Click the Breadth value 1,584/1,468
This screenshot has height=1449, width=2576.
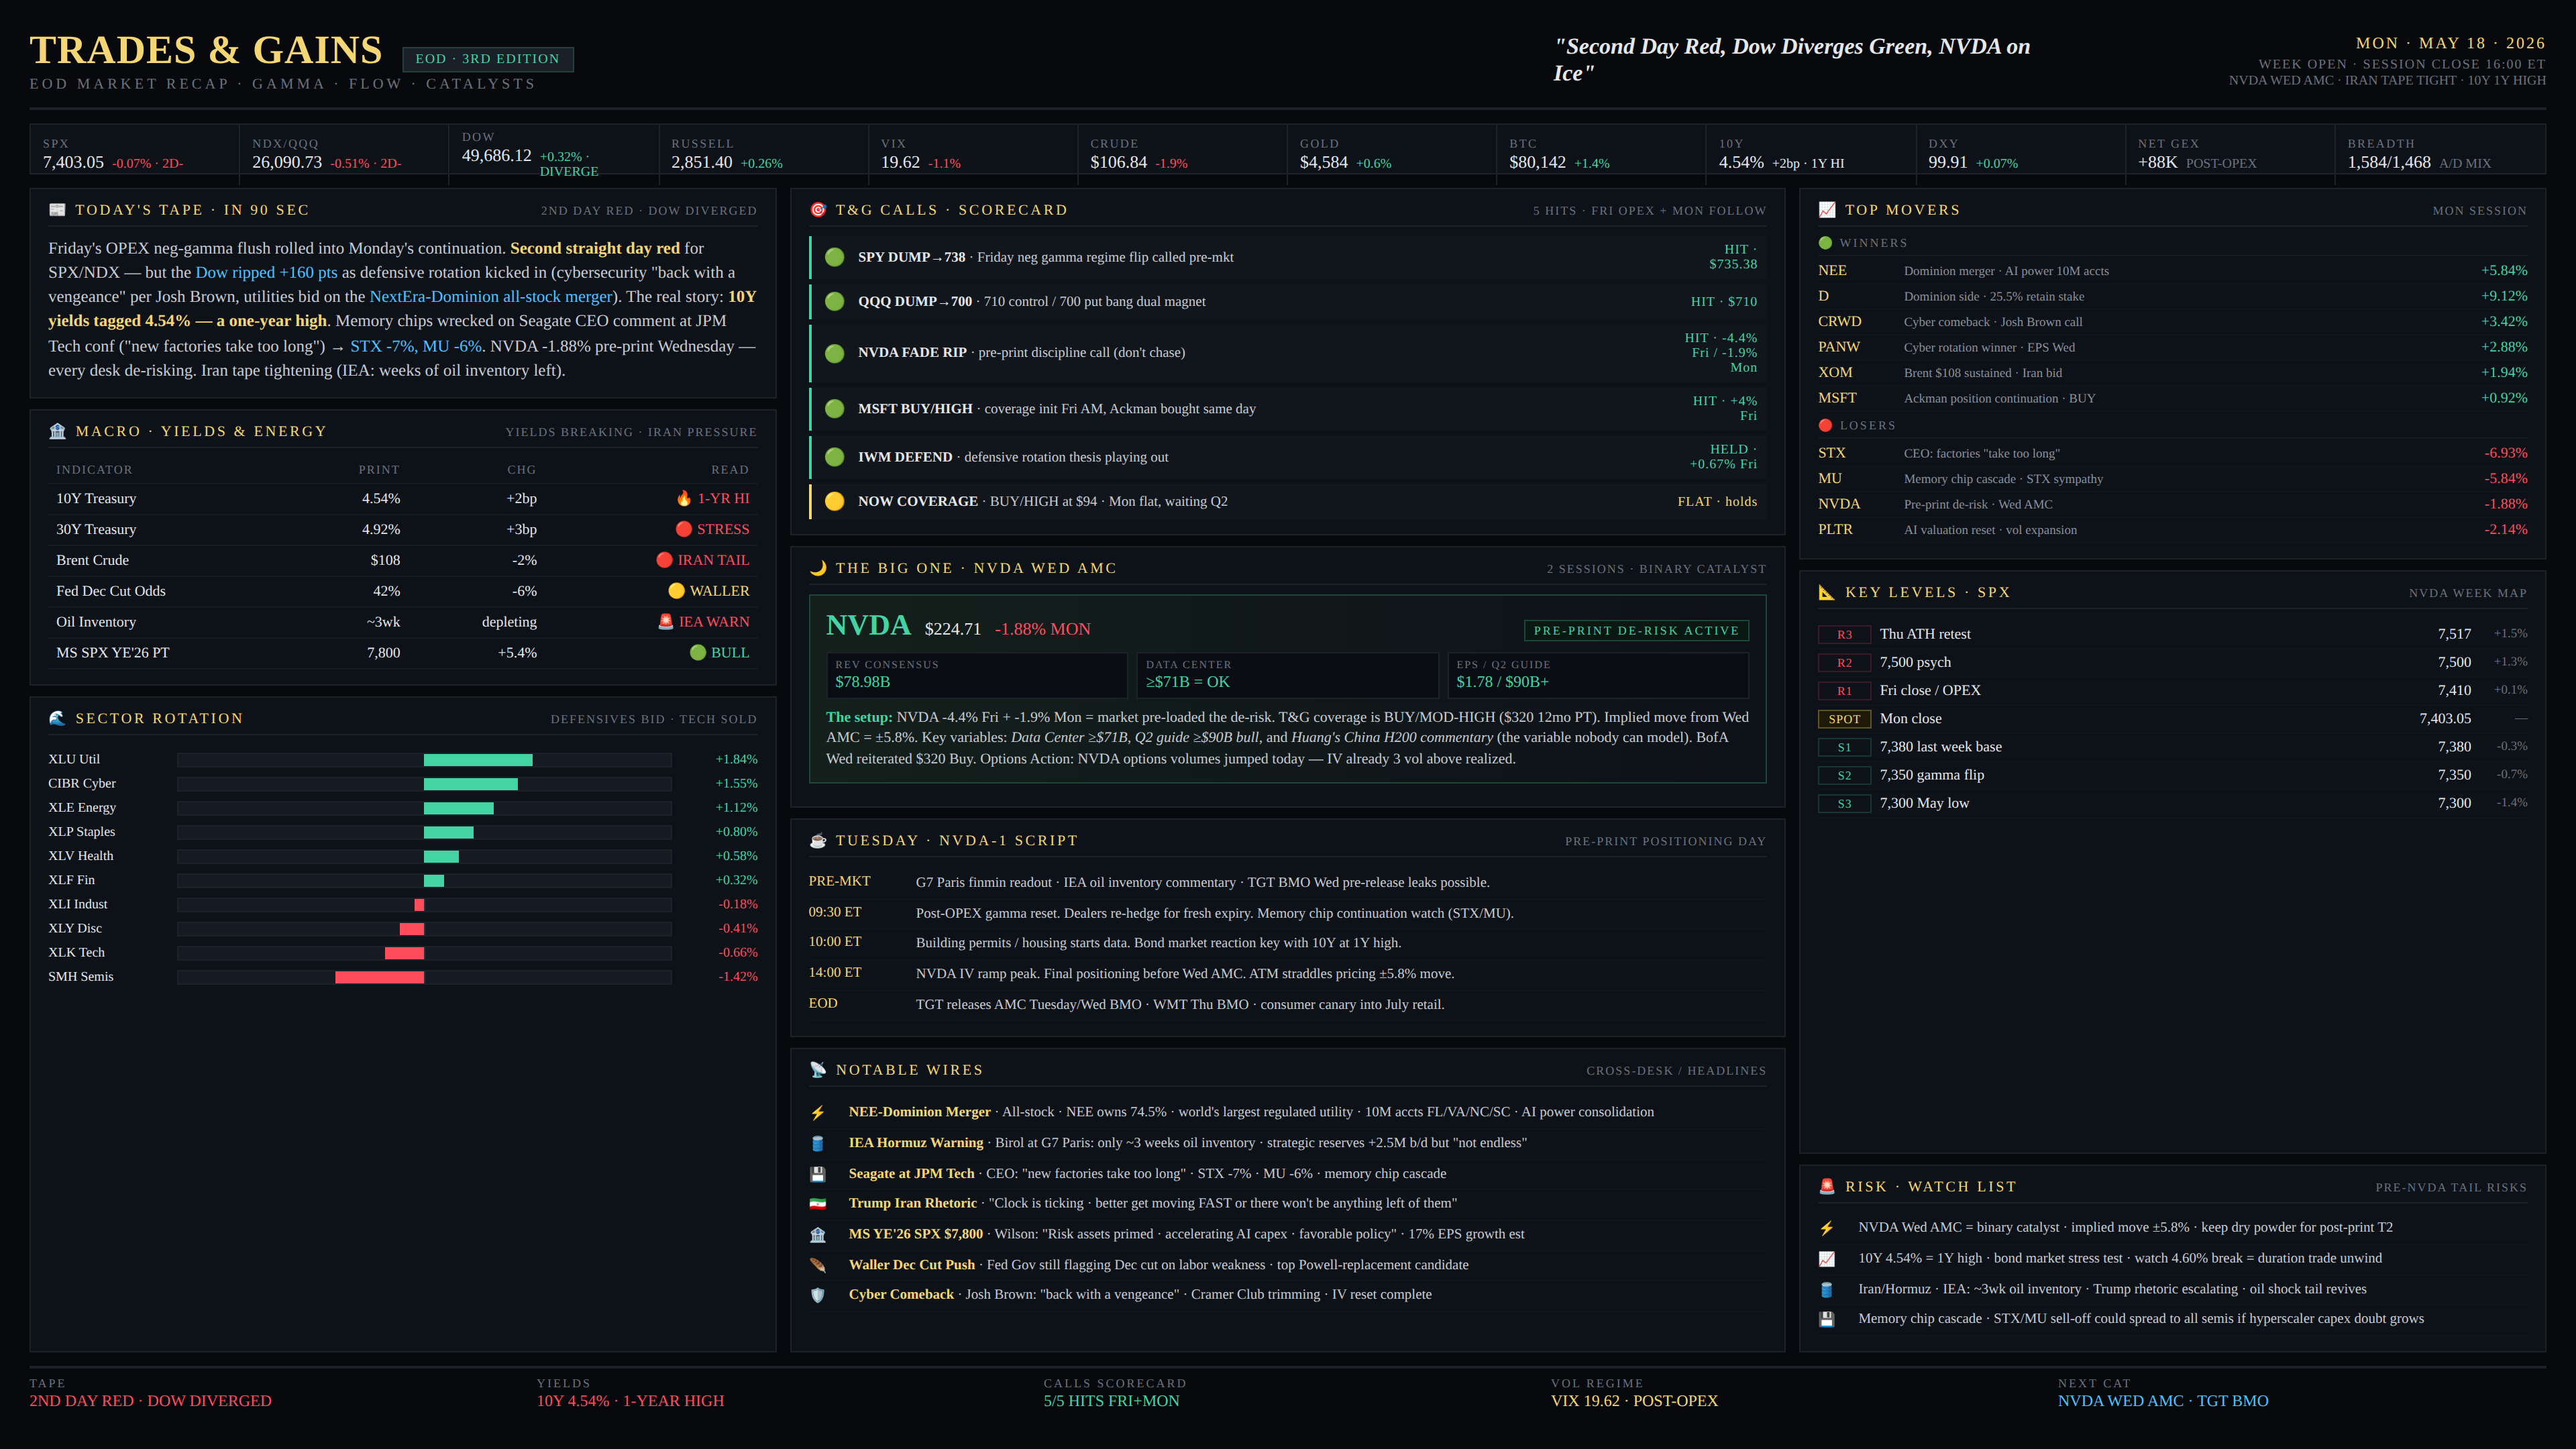pos(2389,162)
